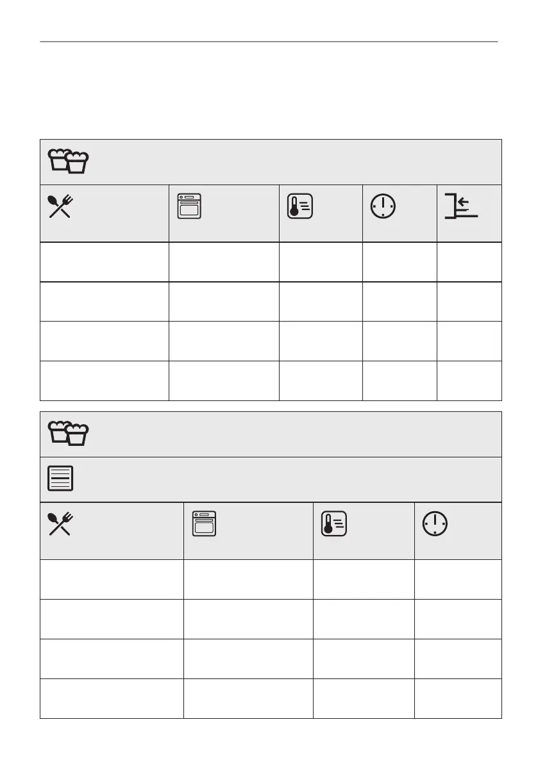
Task: Select last empty cell under upper table's clock icon
Action: click(399, 381)
